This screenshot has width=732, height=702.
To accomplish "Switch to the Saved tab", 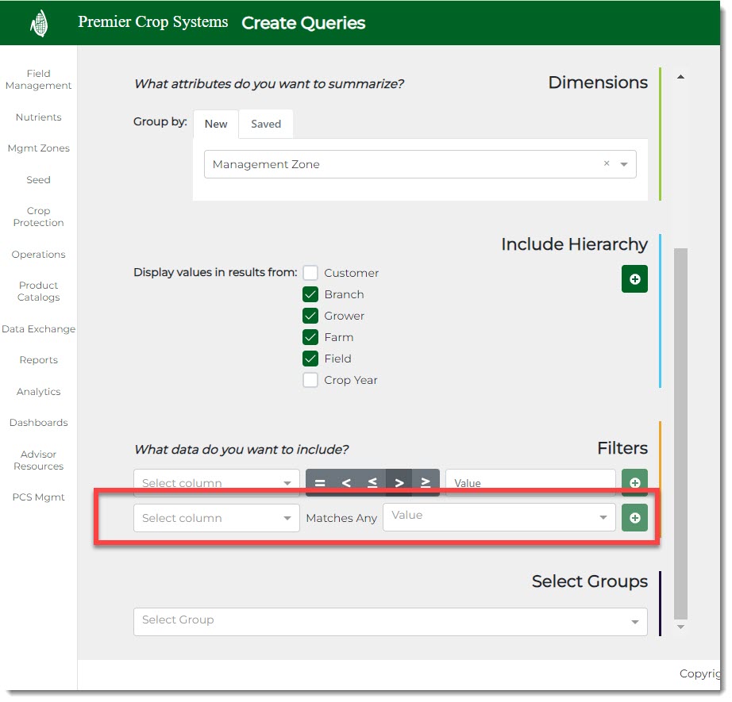I will tap(266, 124).
